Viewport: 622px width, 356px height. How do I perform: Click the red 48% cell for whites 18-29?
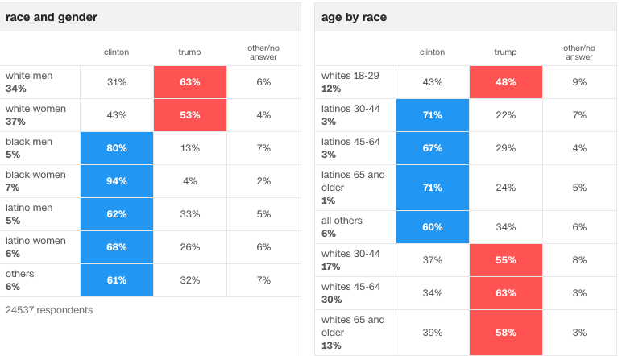click(x=505, y=82)
